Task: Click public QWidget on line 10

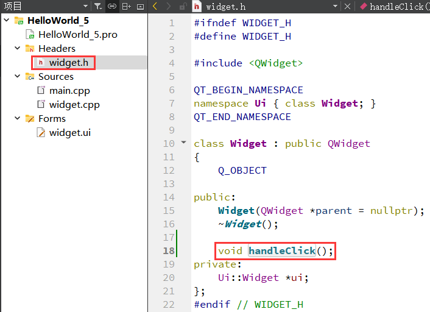Action: pos(328,144)
